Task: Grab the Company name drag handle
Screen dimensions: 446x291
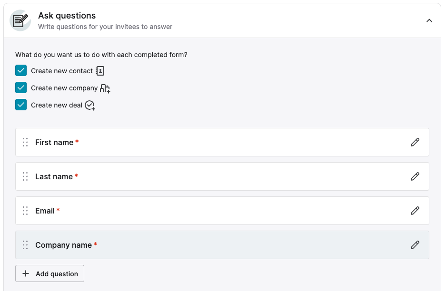Action: click(x=25, y=245)
